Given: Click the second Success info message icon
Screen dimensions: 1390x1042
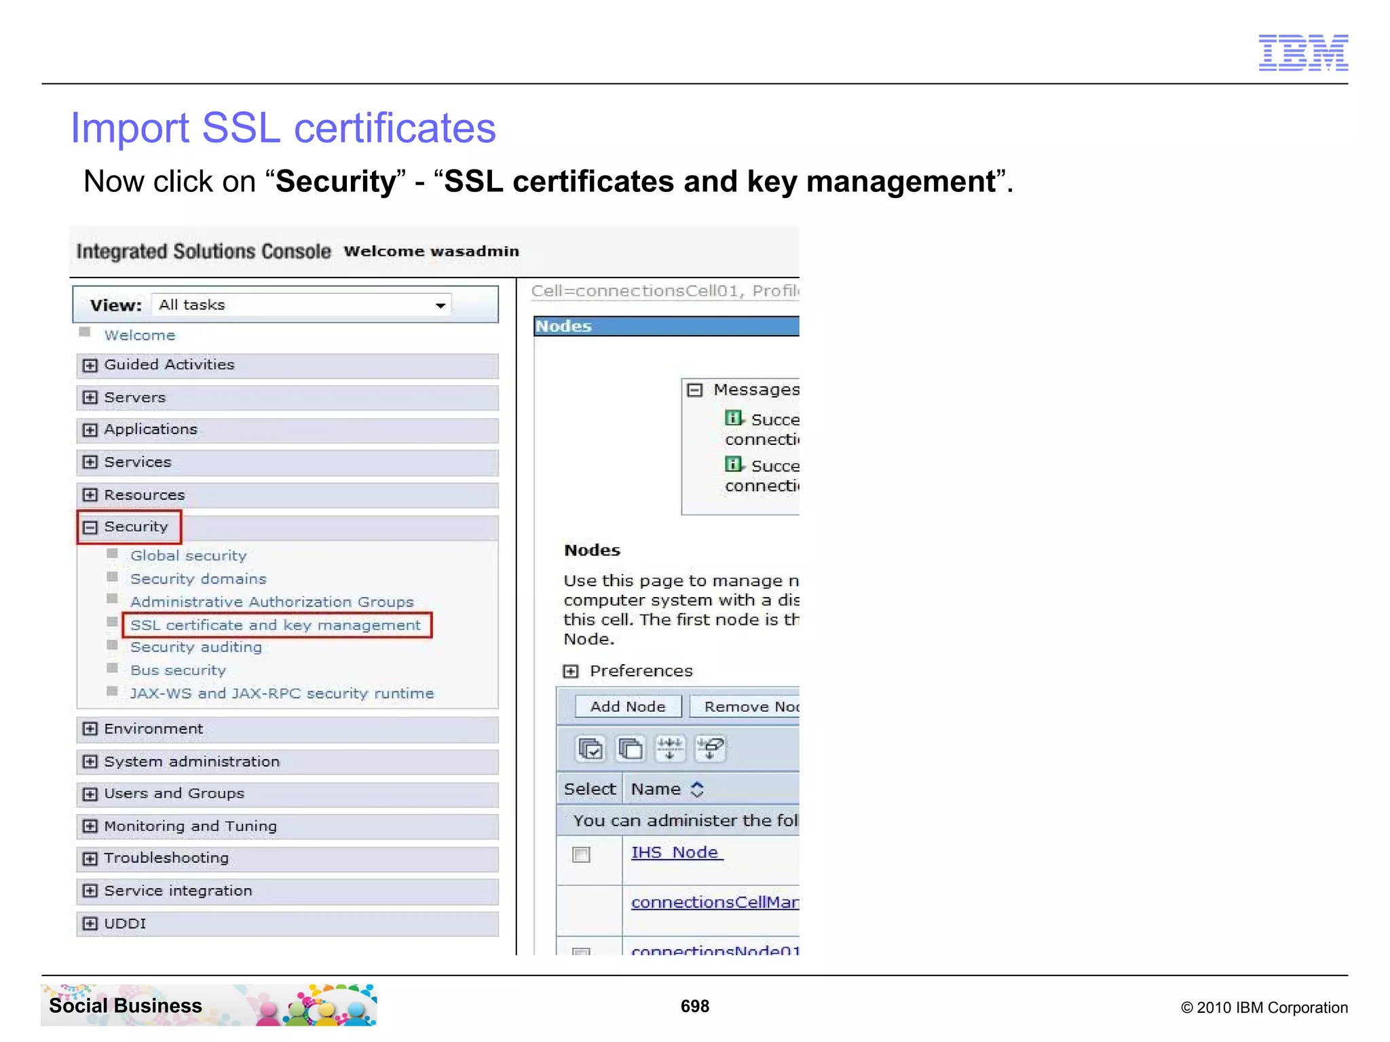Looking at the screenshot, I should [734, 464].
